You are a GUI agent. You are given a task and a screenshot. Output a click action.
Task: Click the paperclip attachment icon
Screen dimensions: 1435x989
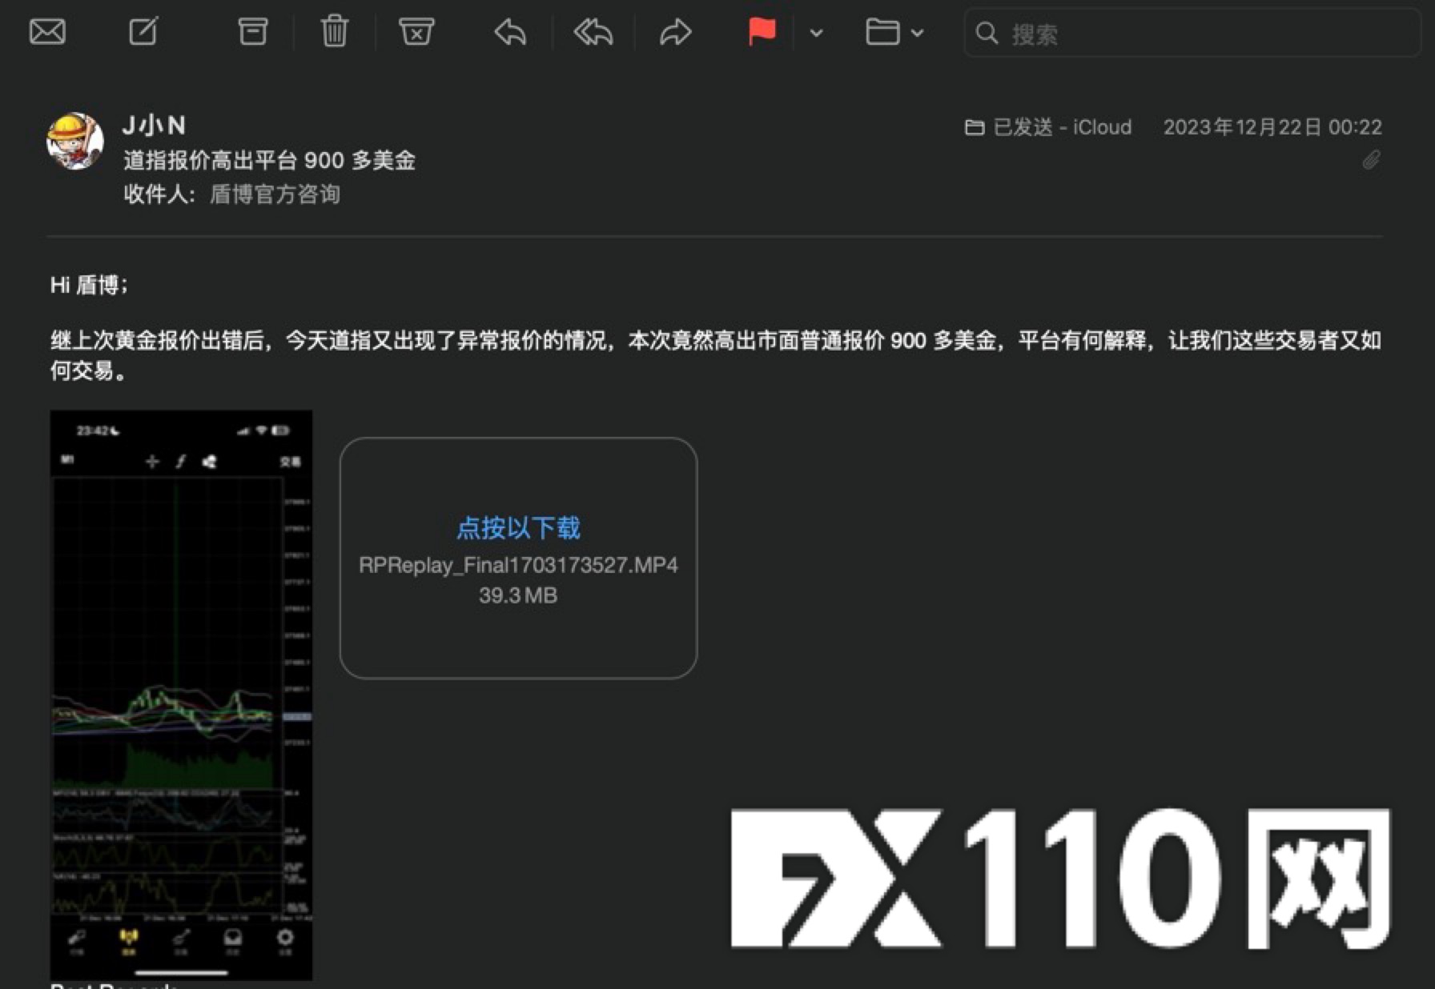(1371, 160)
